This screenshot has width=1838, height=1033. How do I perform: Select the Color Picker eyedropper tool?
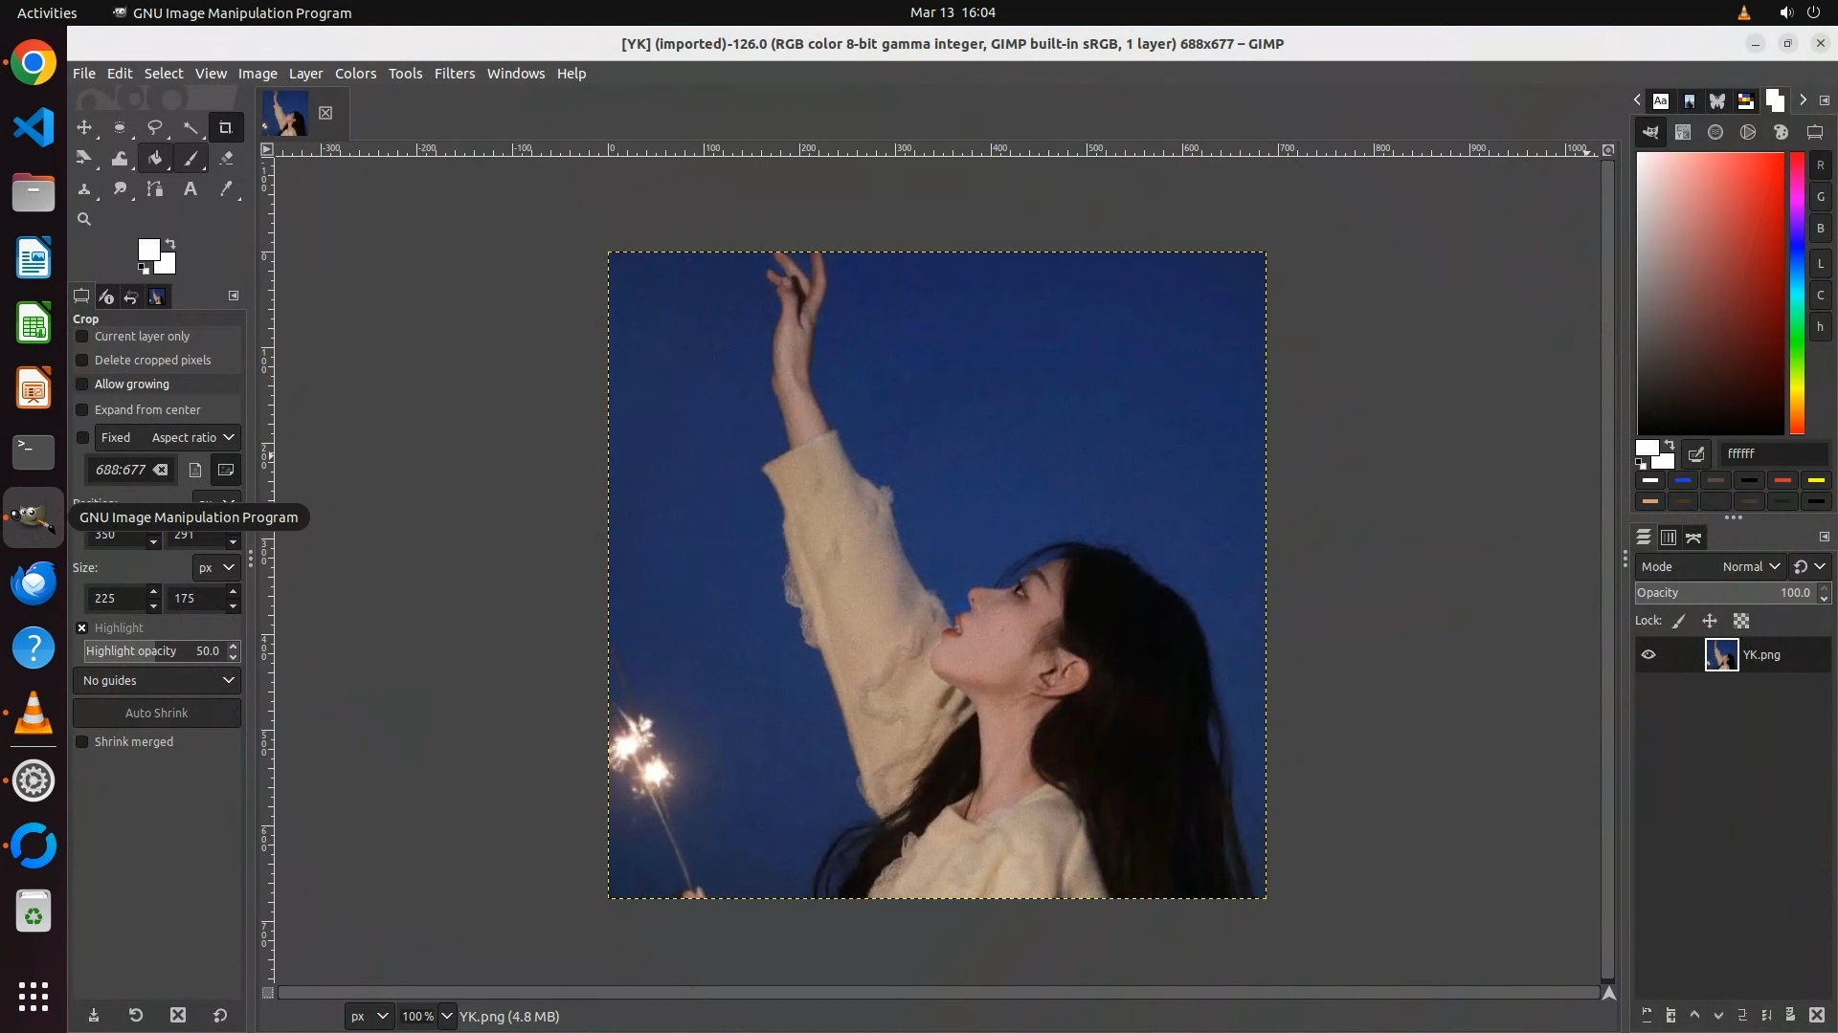click(x=226, y=189)
